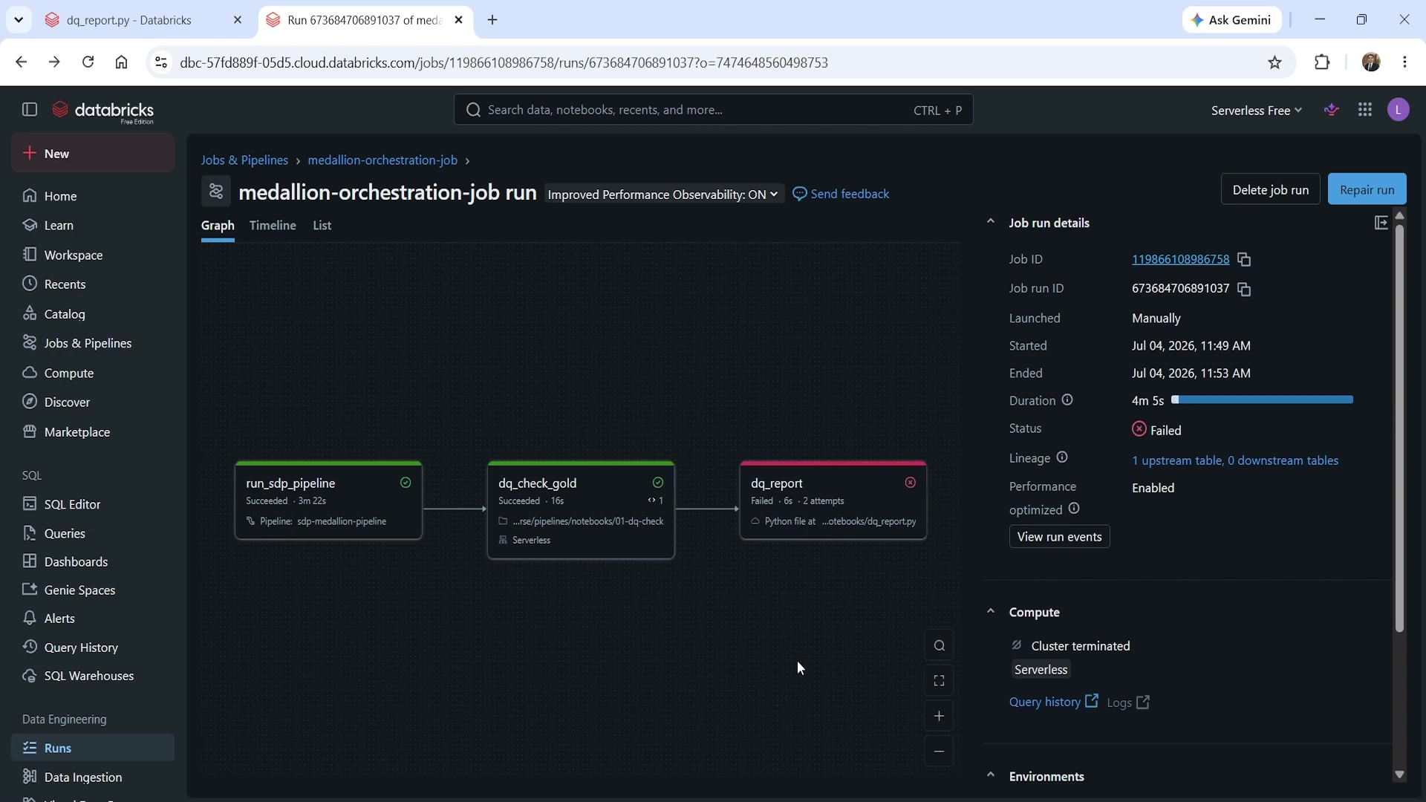
Task: Select the dq_report task node
Action: point(833,501)
